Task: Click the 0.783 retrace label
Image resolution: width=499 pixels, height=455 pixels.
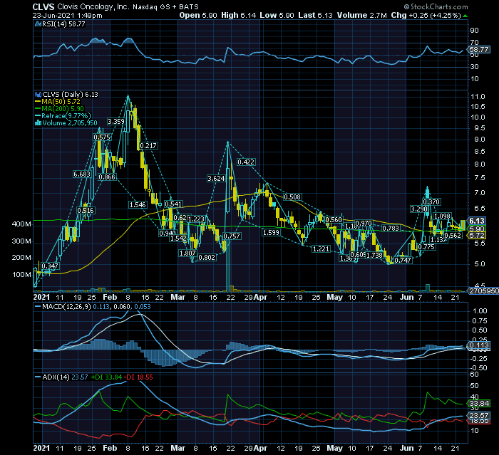Action: tap(391, 228)
